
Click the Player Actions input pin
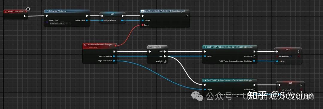point(102,20)
